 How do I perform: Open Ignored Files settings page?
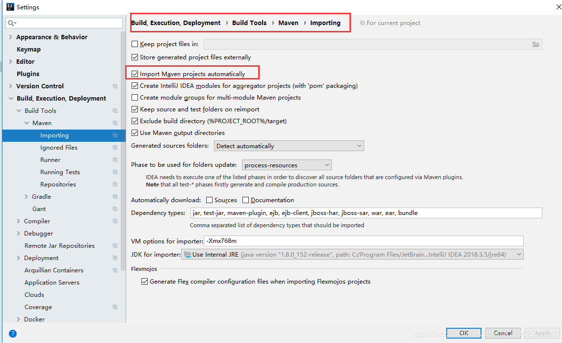click(x=59, y=147)
